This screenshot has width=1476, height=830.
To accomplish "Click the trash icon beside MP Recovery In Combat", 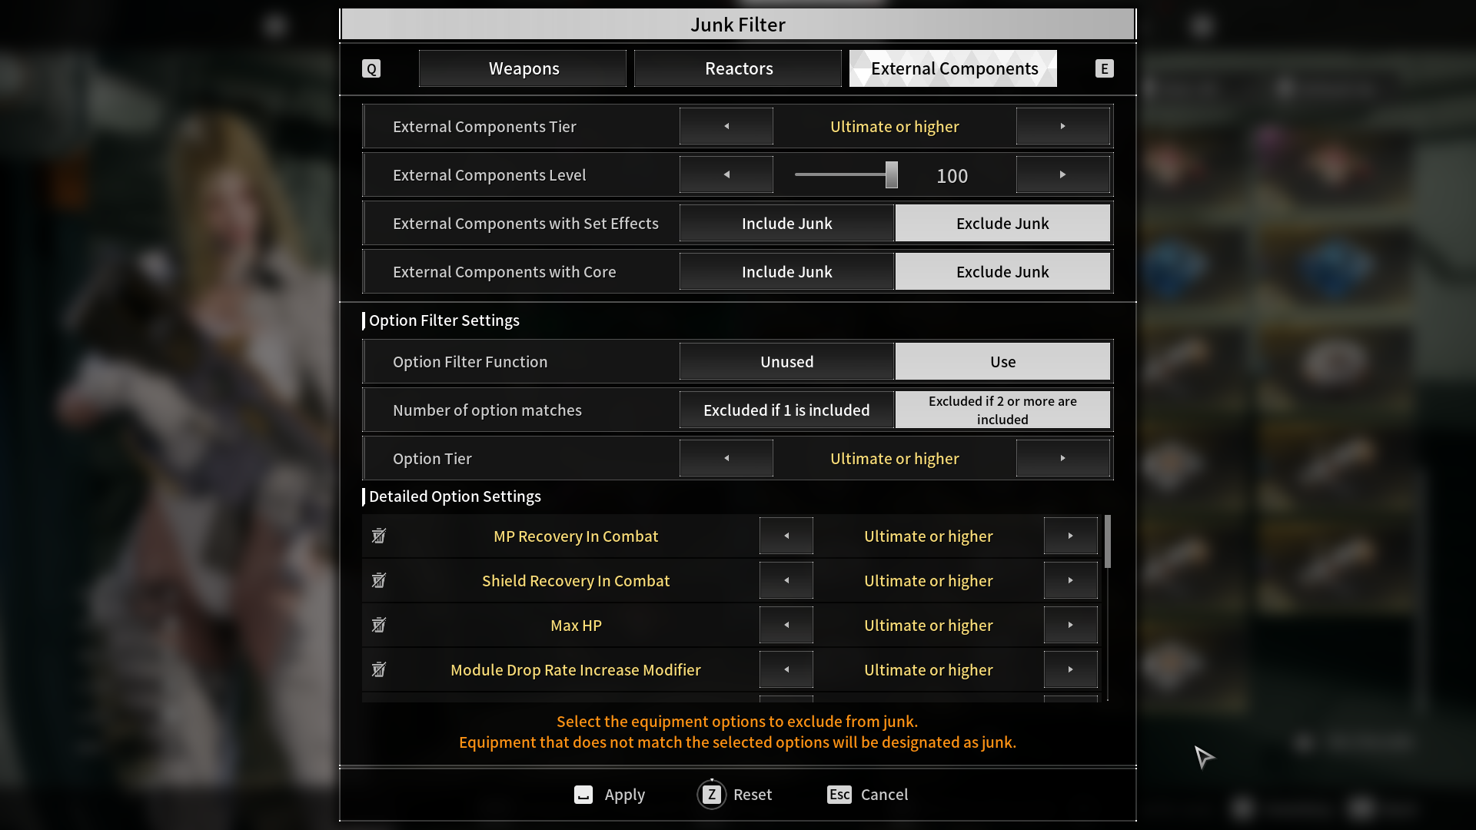I will click(x=379, y=536).
